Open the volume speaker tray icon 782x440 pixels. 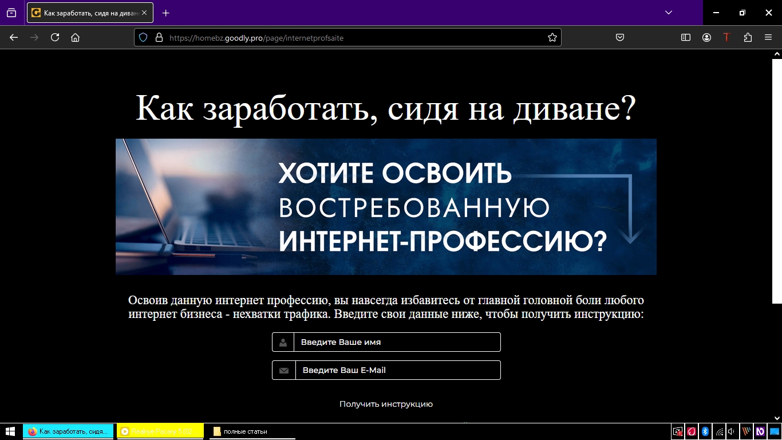(732, 431)
